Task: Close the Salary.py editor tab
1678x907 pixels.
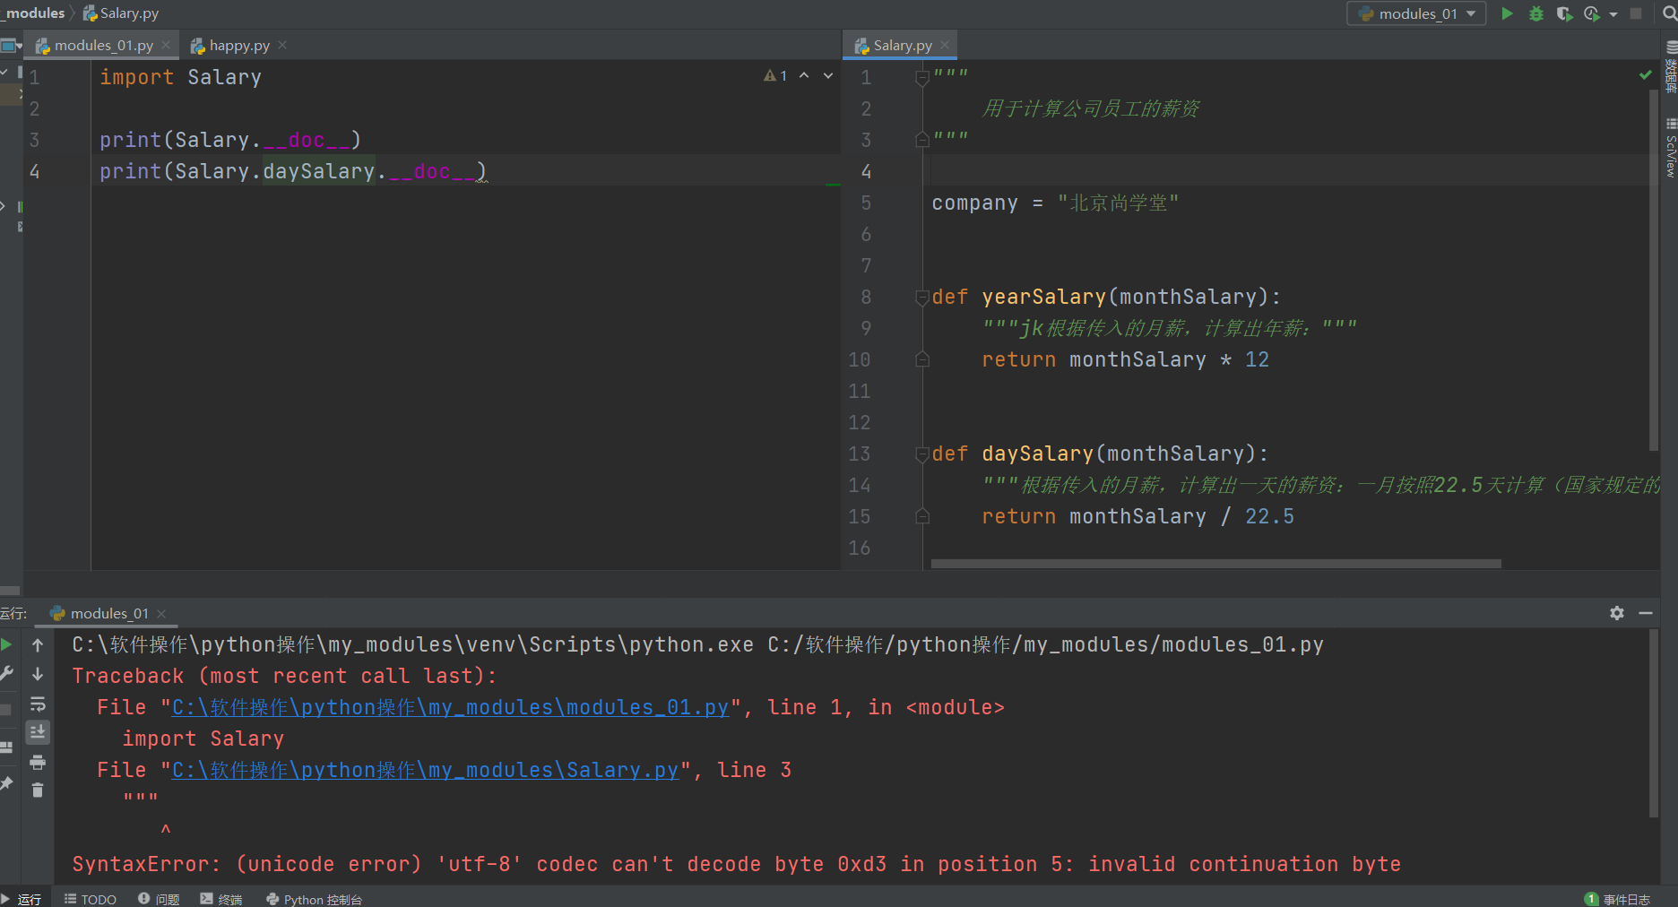Action: [945, 45]
